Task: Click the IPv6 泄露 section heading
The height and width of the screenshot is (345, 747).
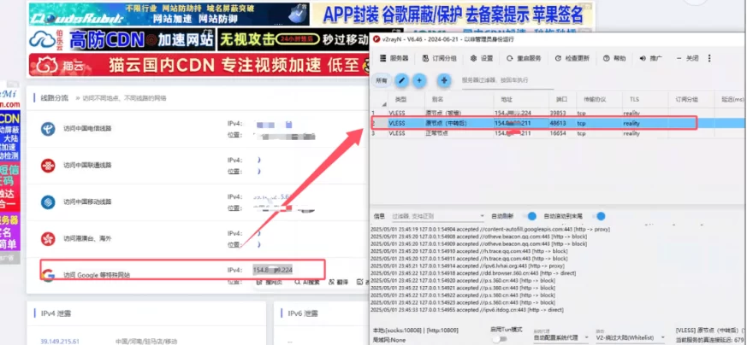Action: point(303,313)
